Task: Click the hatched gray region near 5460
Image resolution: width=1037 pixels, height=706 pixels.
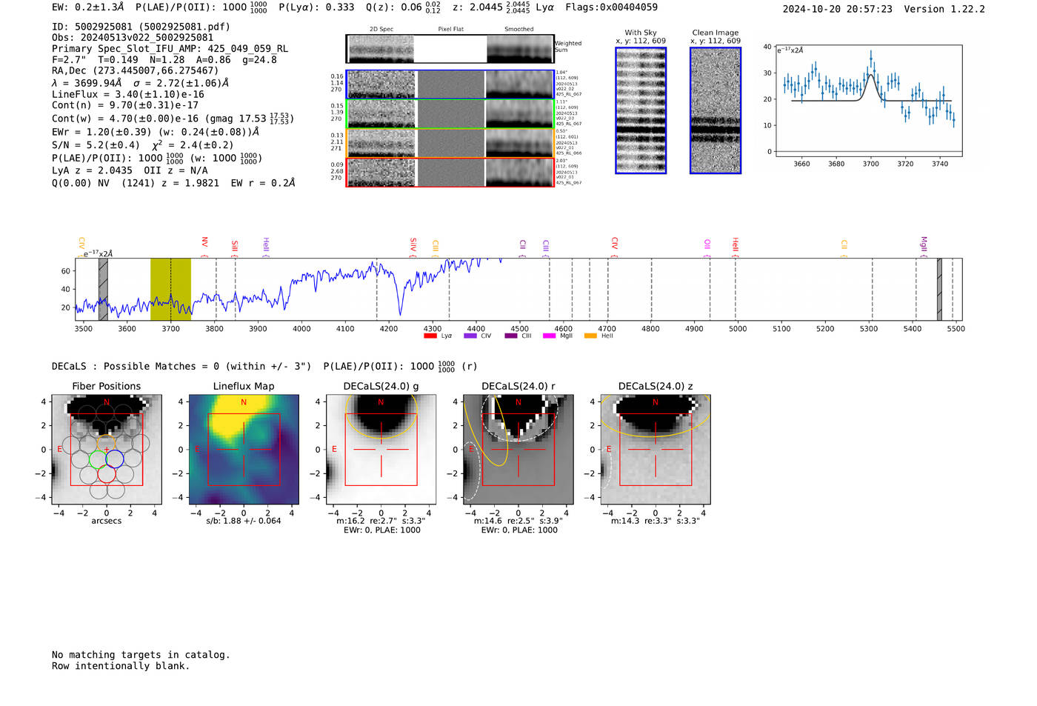Action: (x=939, y=289)
